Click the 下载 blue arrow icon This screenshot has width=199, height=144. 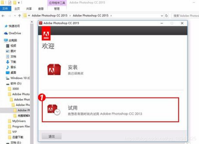tap(8, 62)
